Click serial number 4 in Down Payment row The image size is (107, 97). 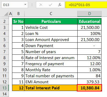(18, 45)
